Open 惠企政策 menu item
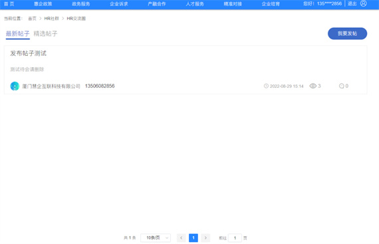 [43, 4]
